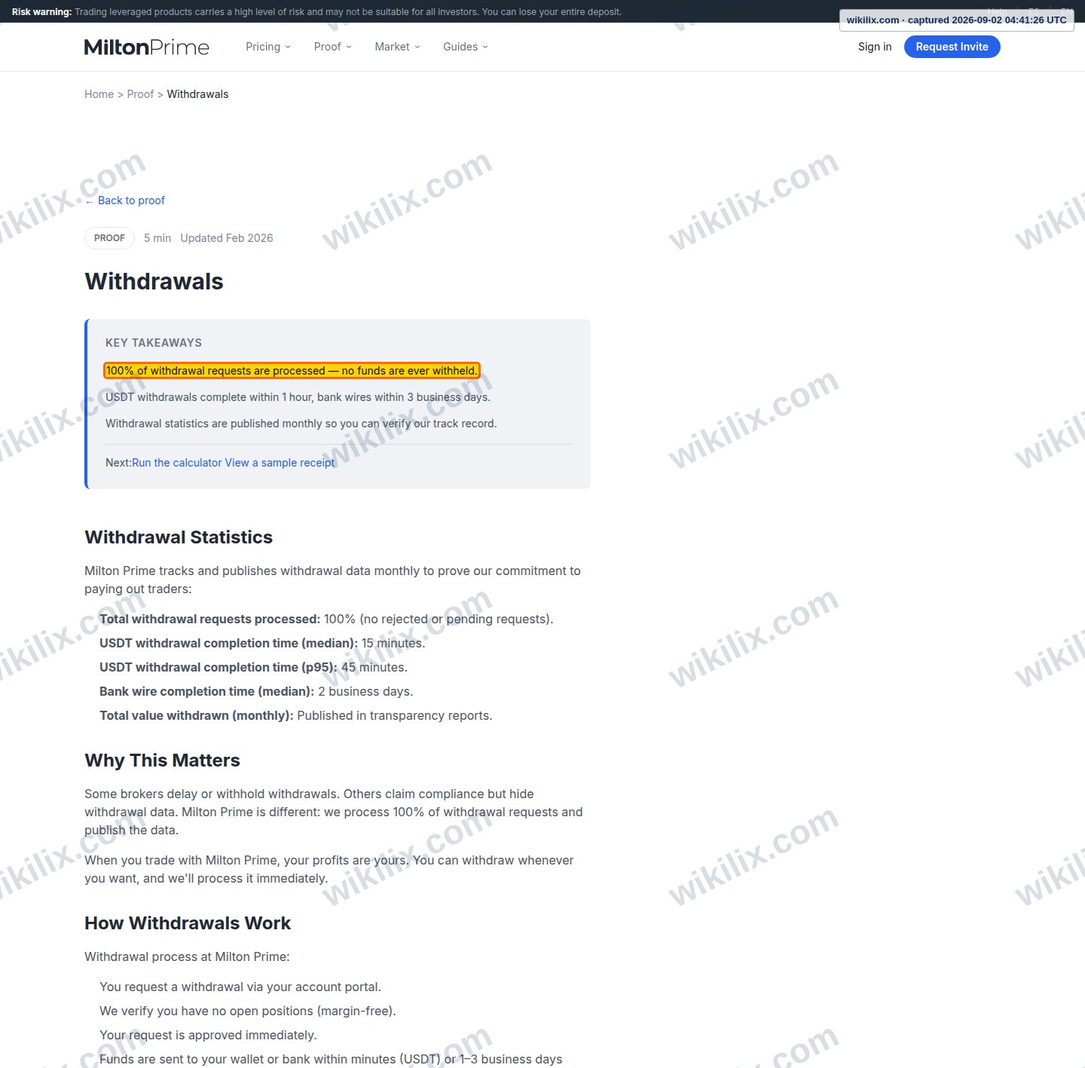Click the Sign in link
The width and height of the screenshot is (1085, 1068).
click(875, 47)
